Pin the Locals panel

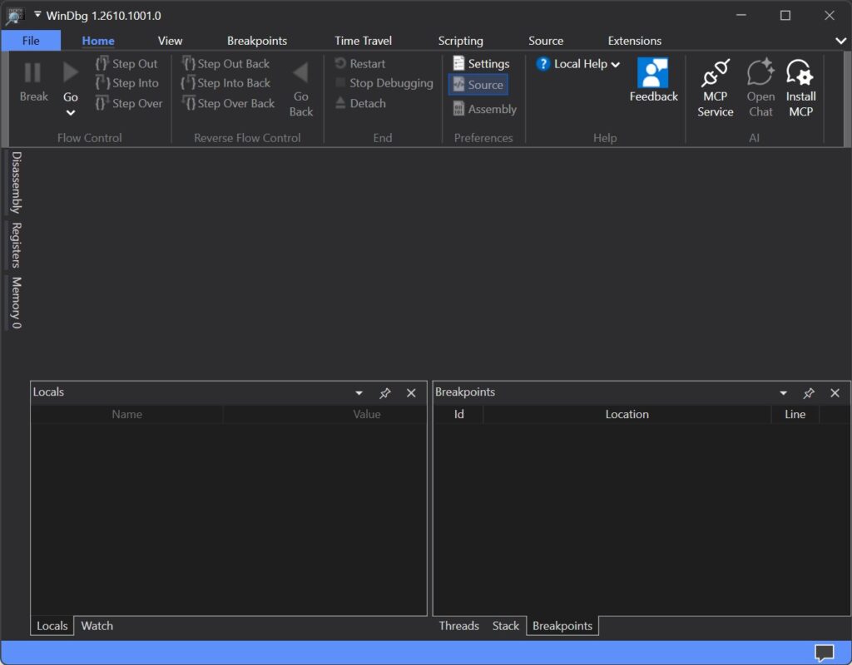pyautogui.click(x=384, y=393)
